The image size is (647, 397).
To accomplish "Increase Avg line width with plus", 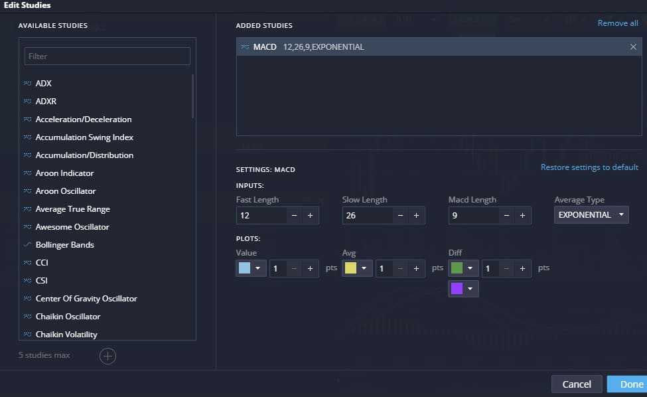I will pos(416,268).
